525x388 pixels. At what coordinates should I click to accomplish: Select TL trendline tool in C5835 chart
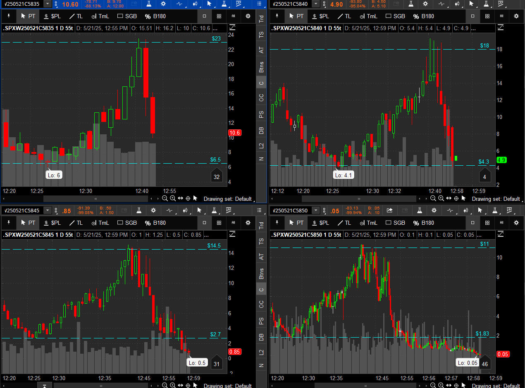tap(77, 16)
